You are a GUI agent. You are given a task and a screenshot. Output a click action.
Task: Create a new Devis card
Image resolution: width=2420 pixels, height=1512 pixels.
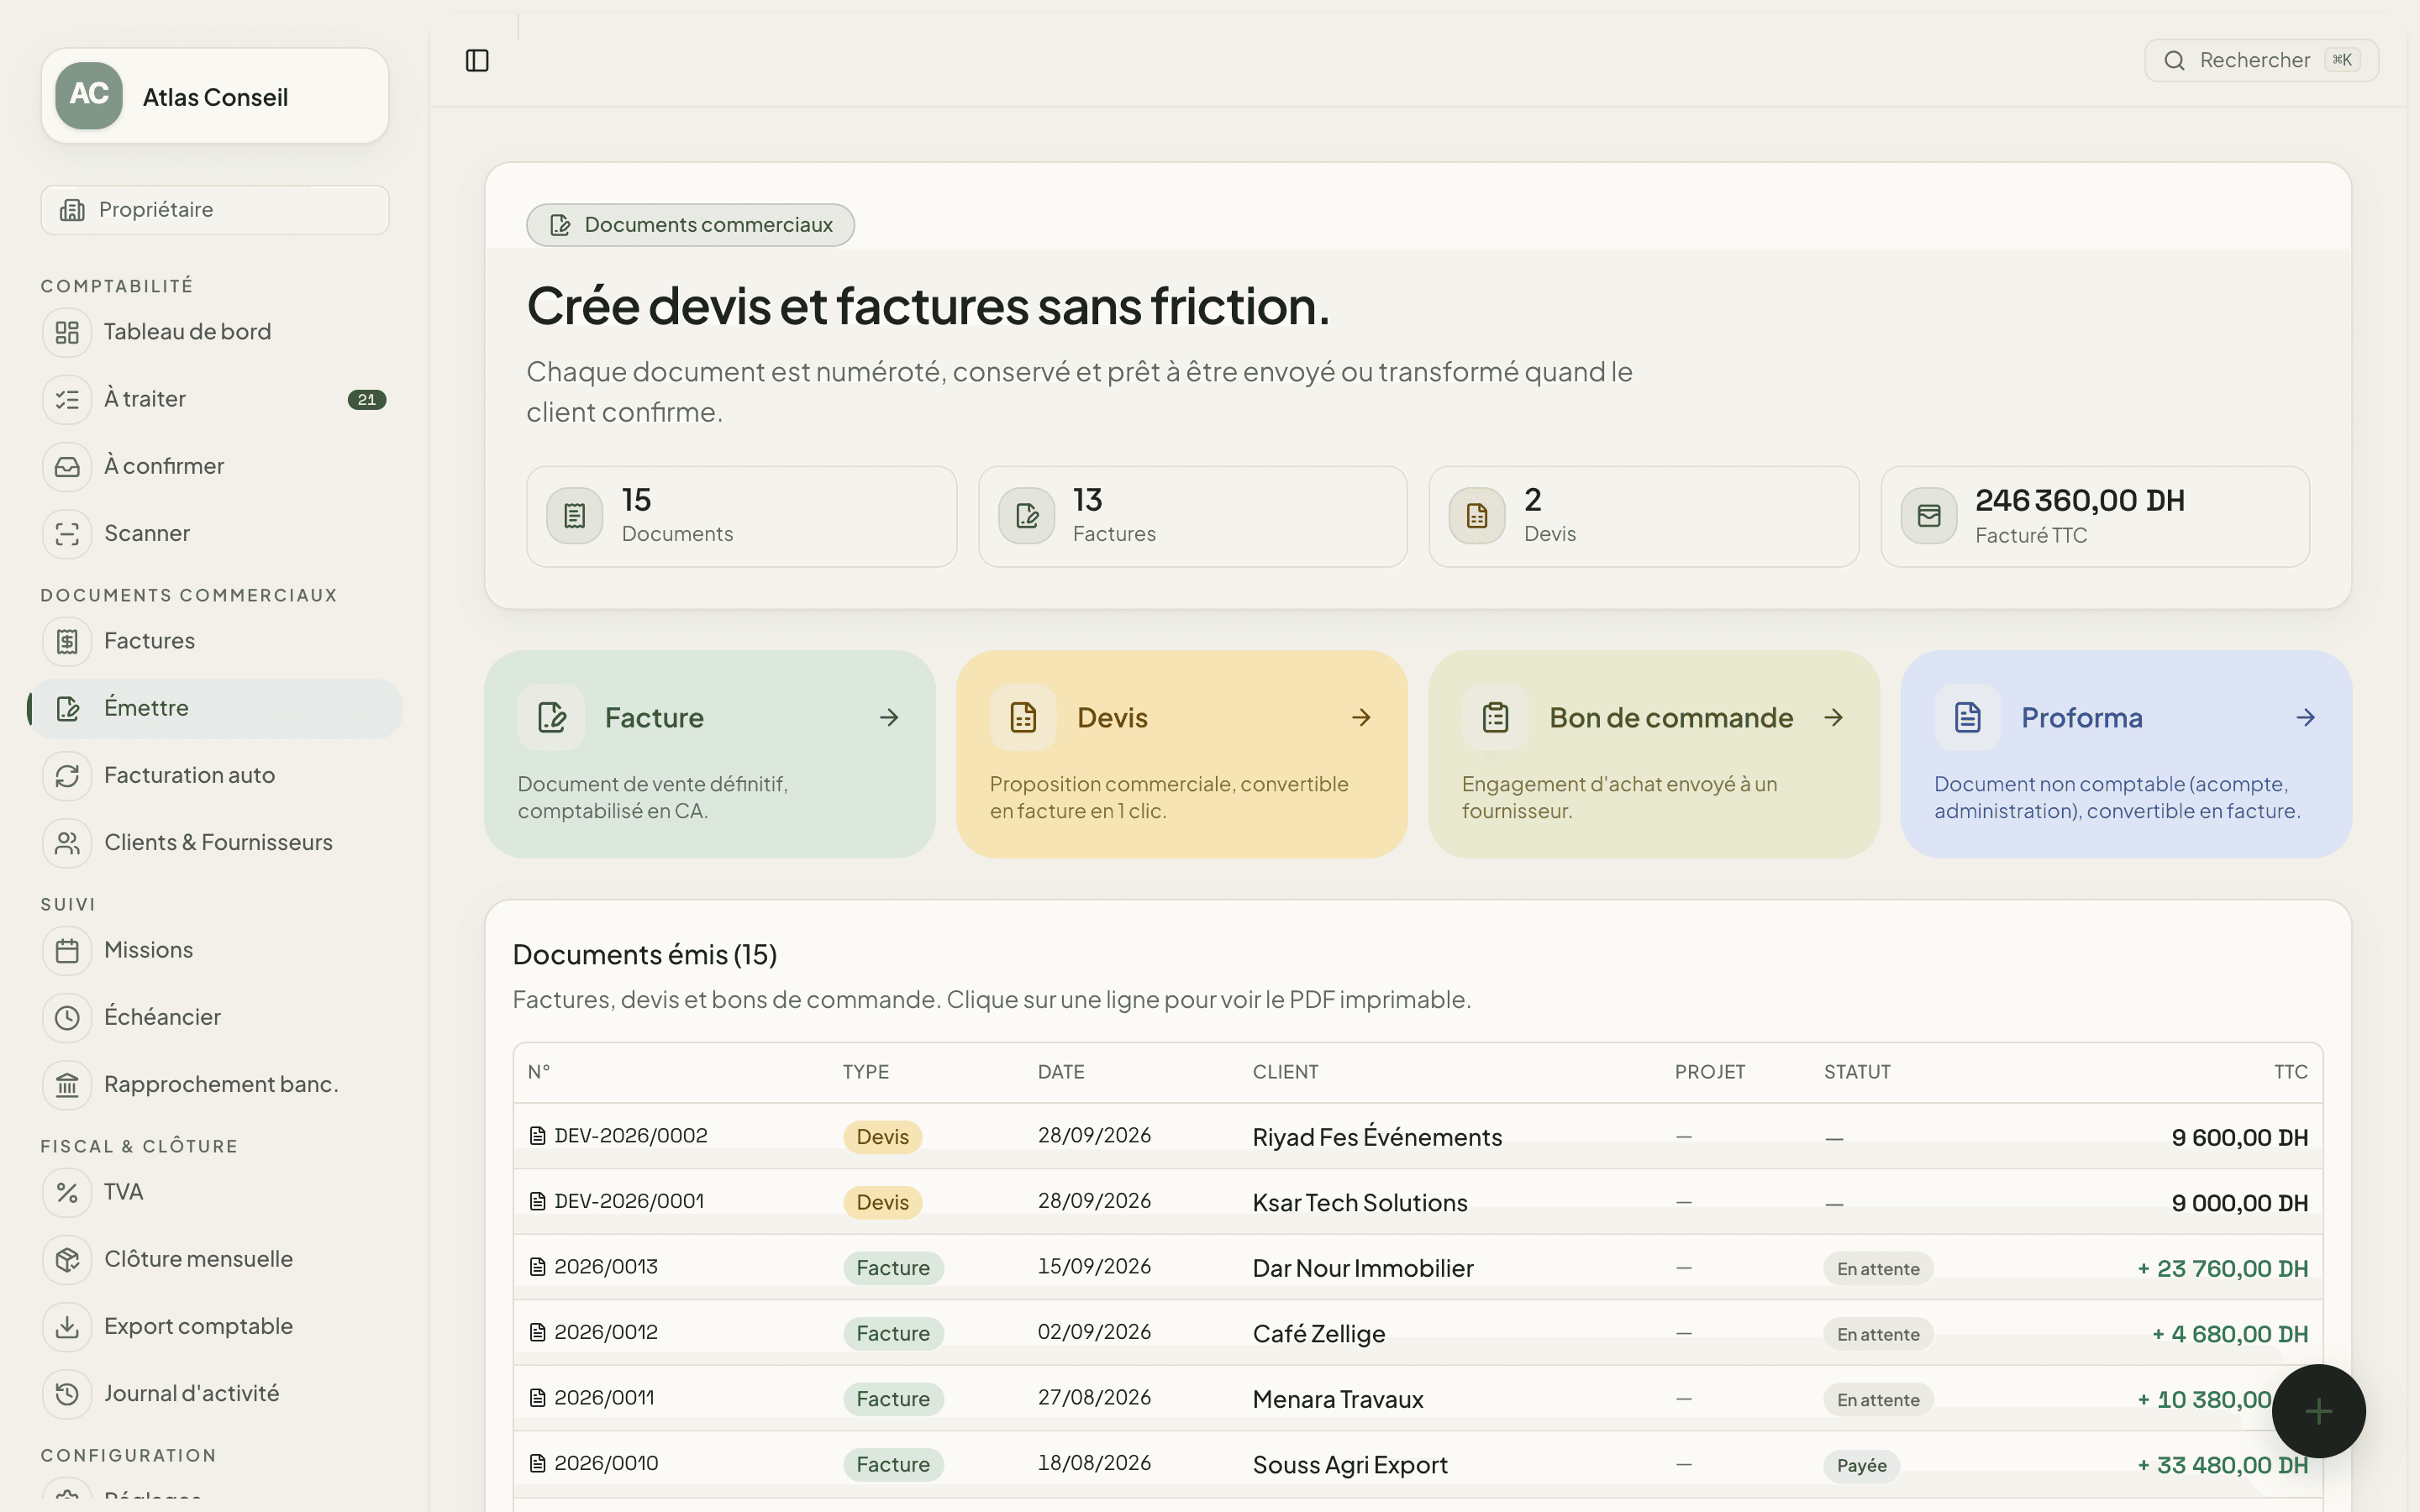tap(1182, 754)
